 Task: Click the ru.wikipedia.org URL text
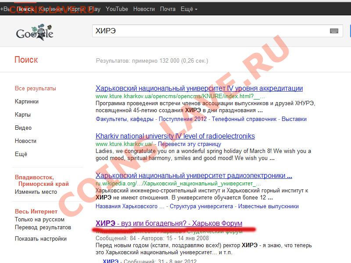[178, 184]
